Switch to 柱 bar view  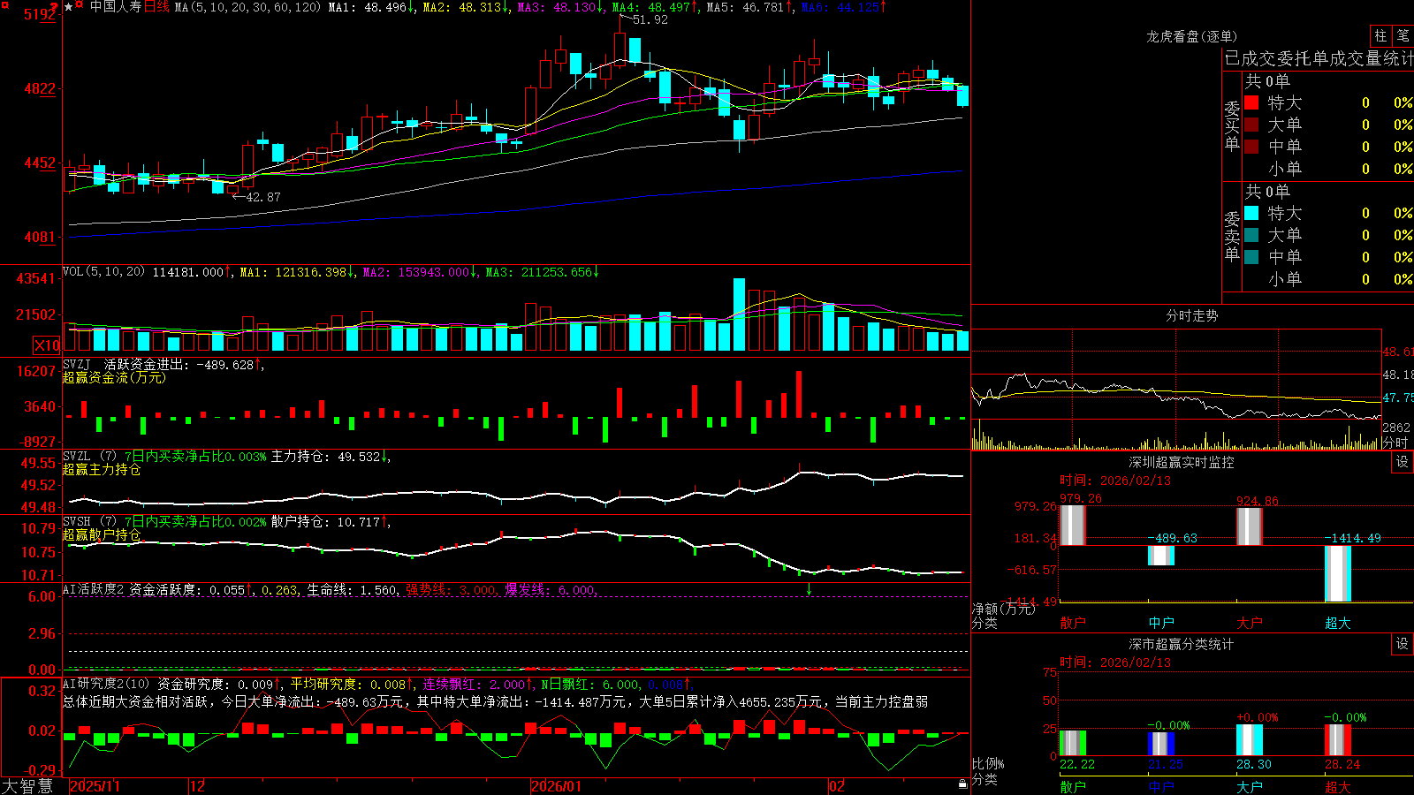click(x=1380, y=36)
